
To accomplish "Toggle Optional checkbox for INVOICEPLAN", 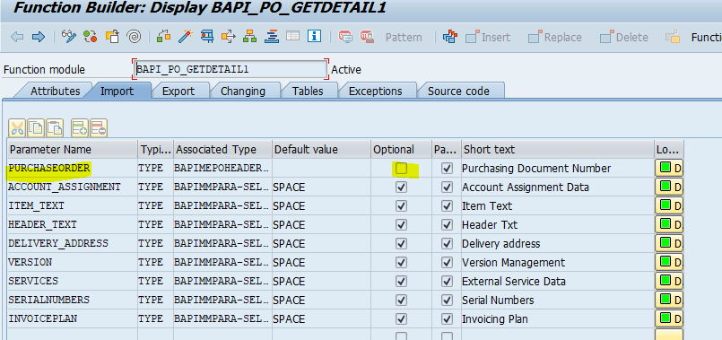I will (x=402, y=318).
